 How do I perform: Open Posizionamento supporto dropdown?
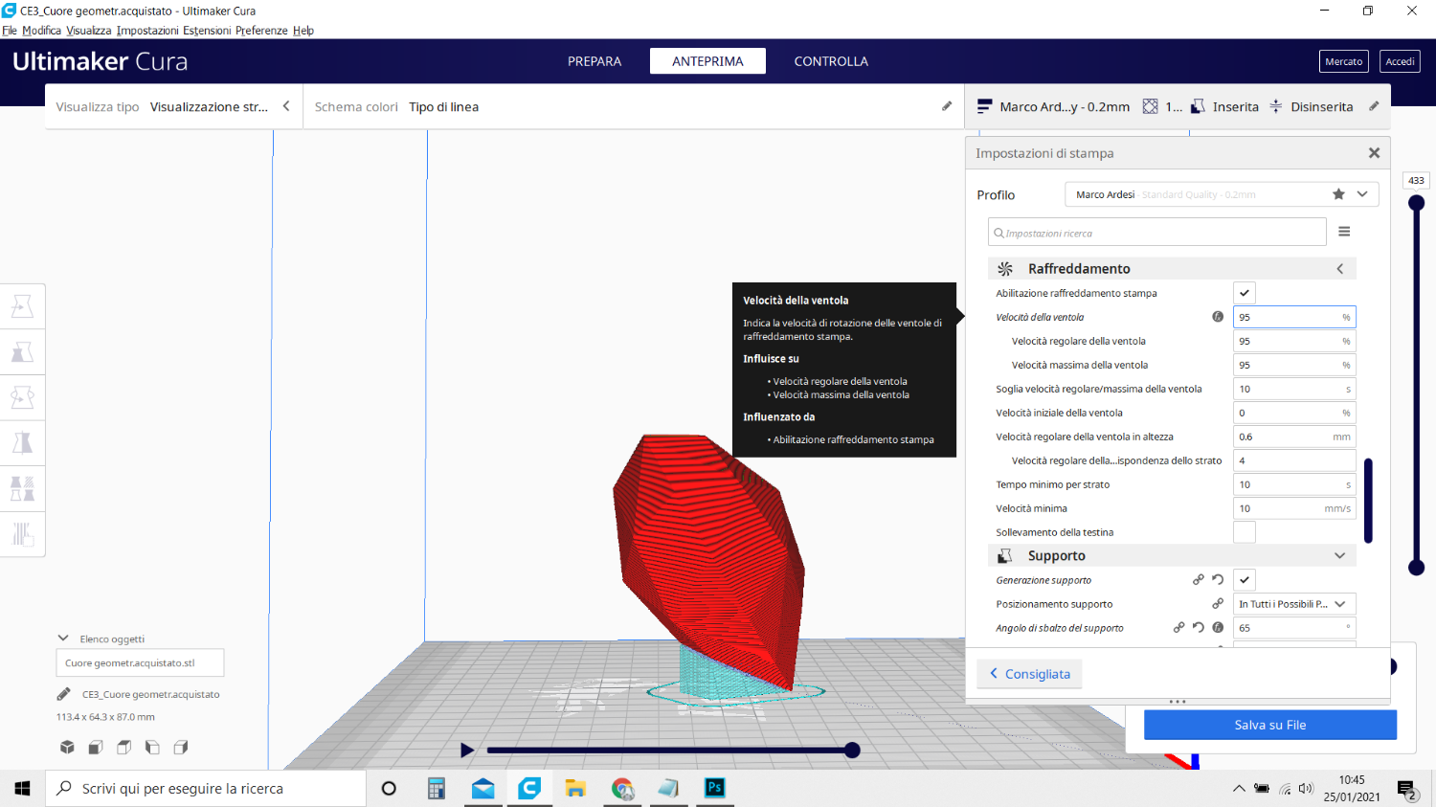(x=1294, y=604)
